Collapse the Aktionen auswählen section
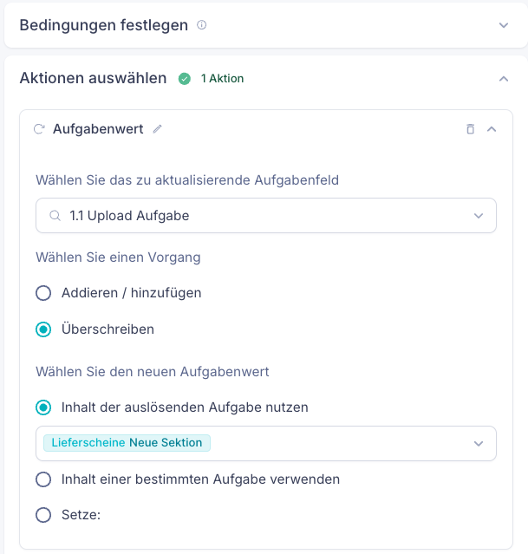Screen dimensions: 528x554 click(504, 79)
